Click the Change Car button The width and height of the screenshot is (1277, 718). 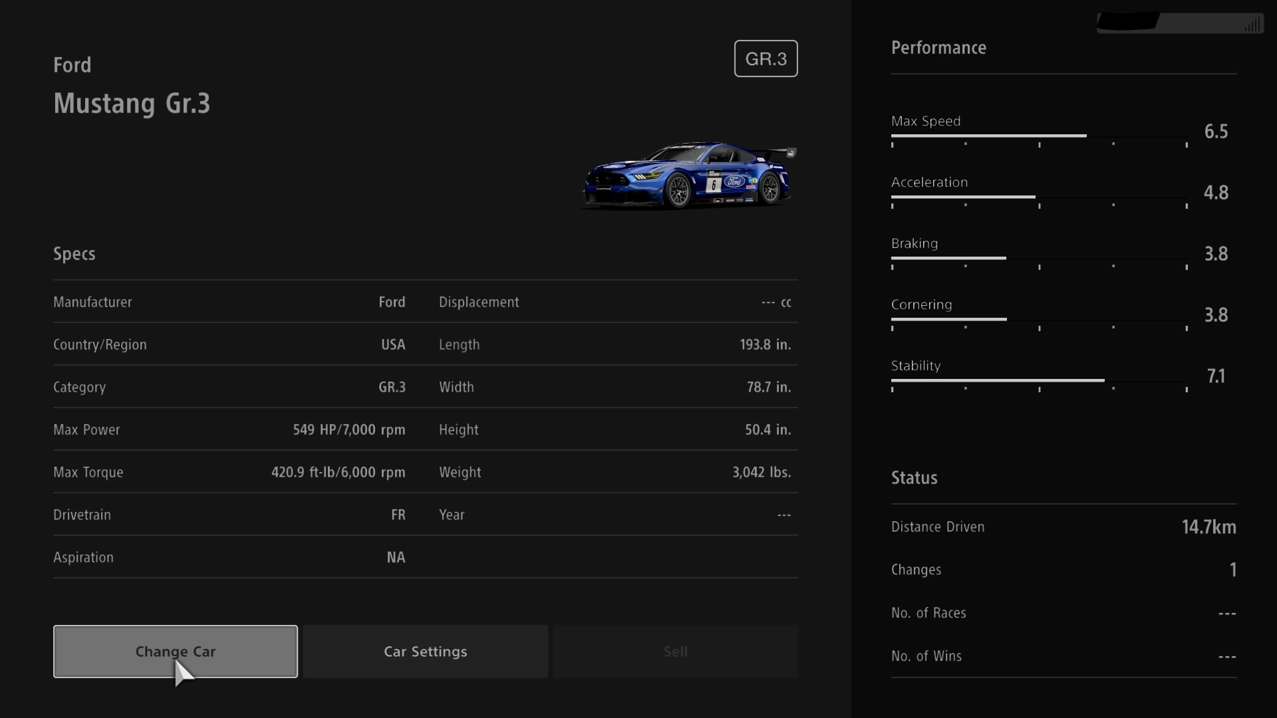pos(175,652)
